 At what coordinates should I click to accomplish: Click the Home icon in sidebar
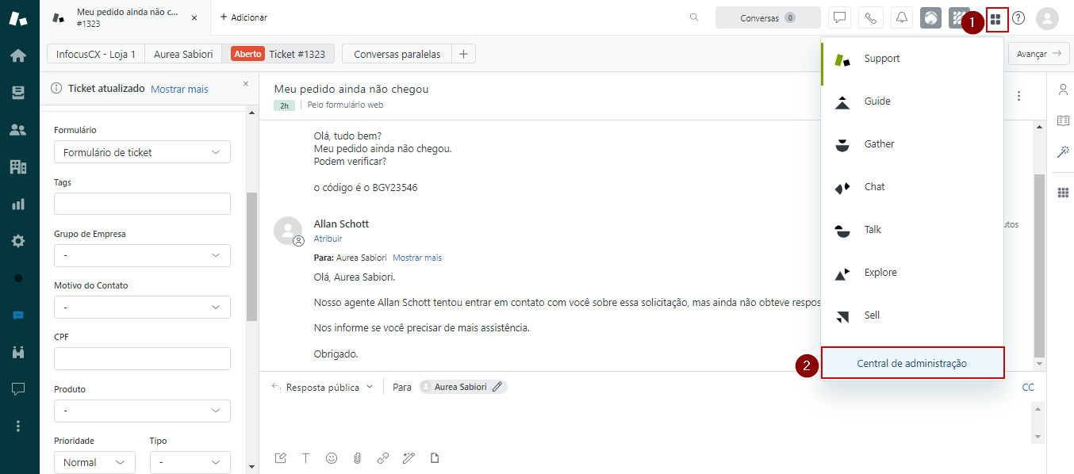pyautogui.click(x=18, y=55)
